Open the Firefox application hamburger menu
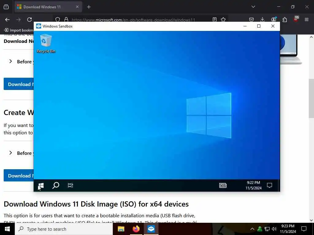This screenshot has width=314, height=235. (307, 20)
